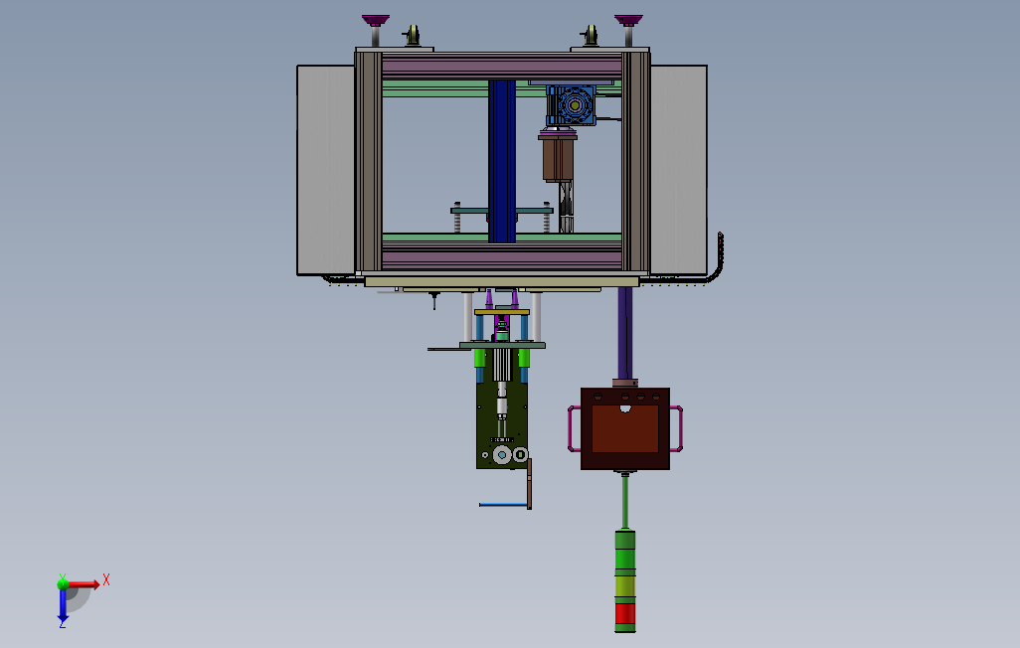This screenshot has height=648, width=1020.
Task: Select the top-right caster wheel
Action: tap(590, 35)
